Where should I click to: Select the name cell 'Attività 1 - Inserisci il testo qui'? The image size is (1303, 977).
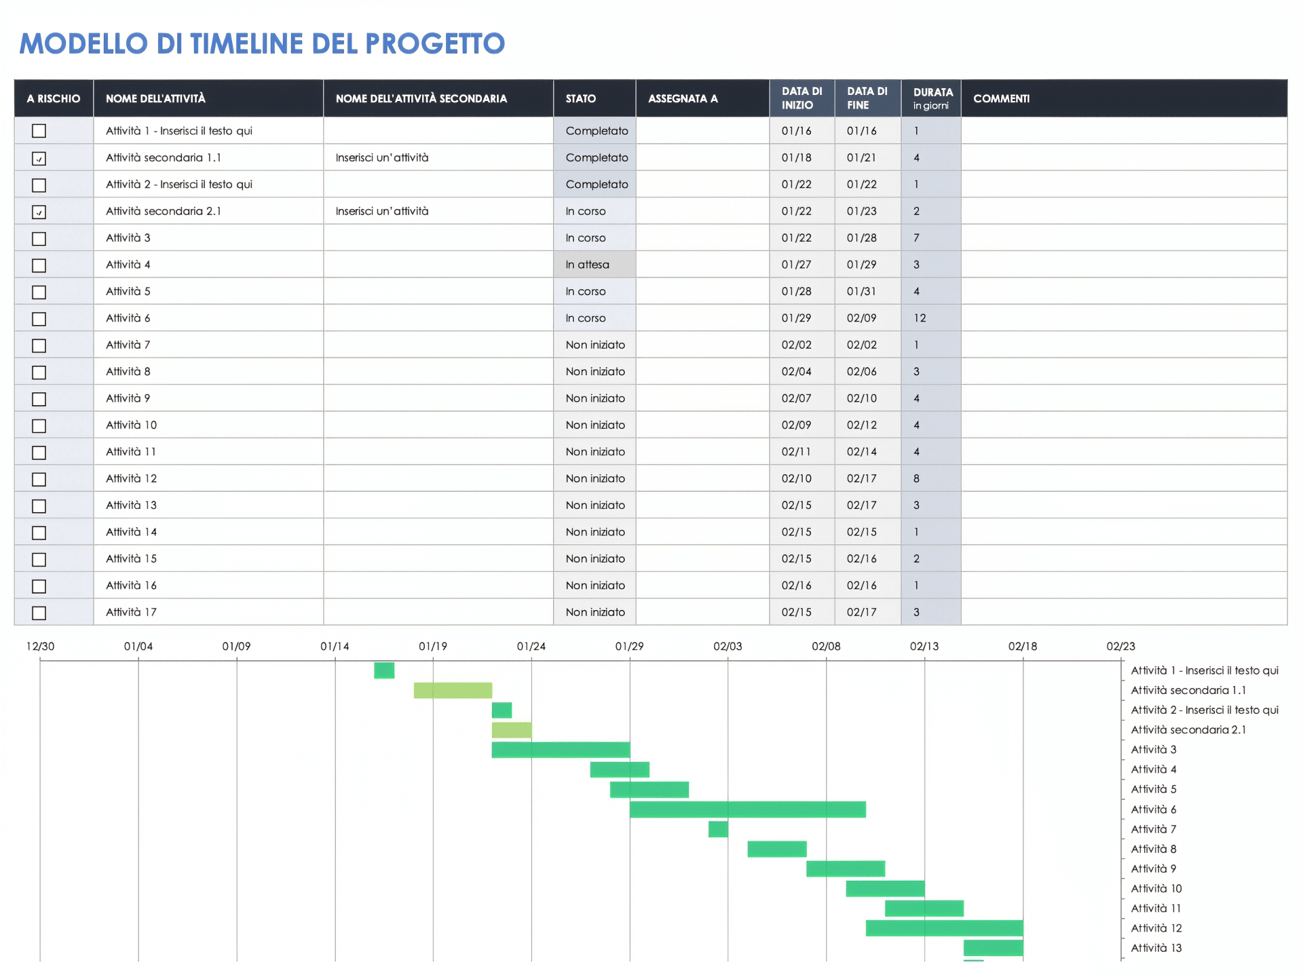[208, 130]
